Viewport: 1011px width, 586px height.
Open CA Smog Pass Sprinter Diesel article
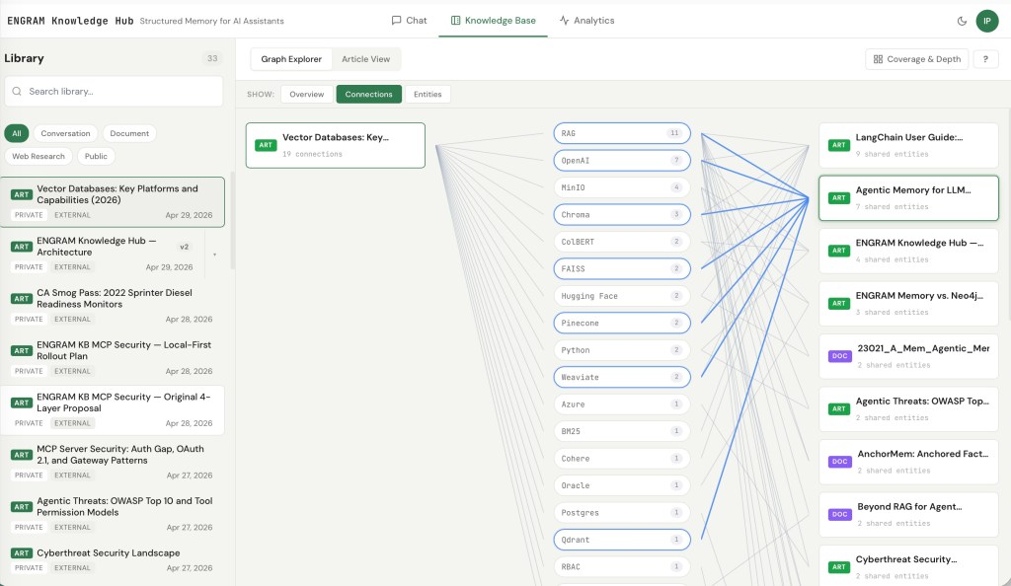click(x=113, y=306)
